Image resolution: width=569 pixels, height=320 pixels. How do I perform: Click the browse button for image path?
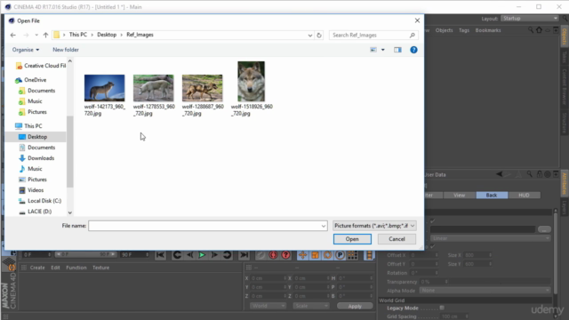tap(544, 229)
